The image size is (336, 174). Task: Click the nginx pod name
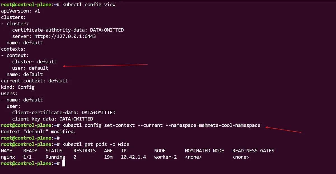8,157
